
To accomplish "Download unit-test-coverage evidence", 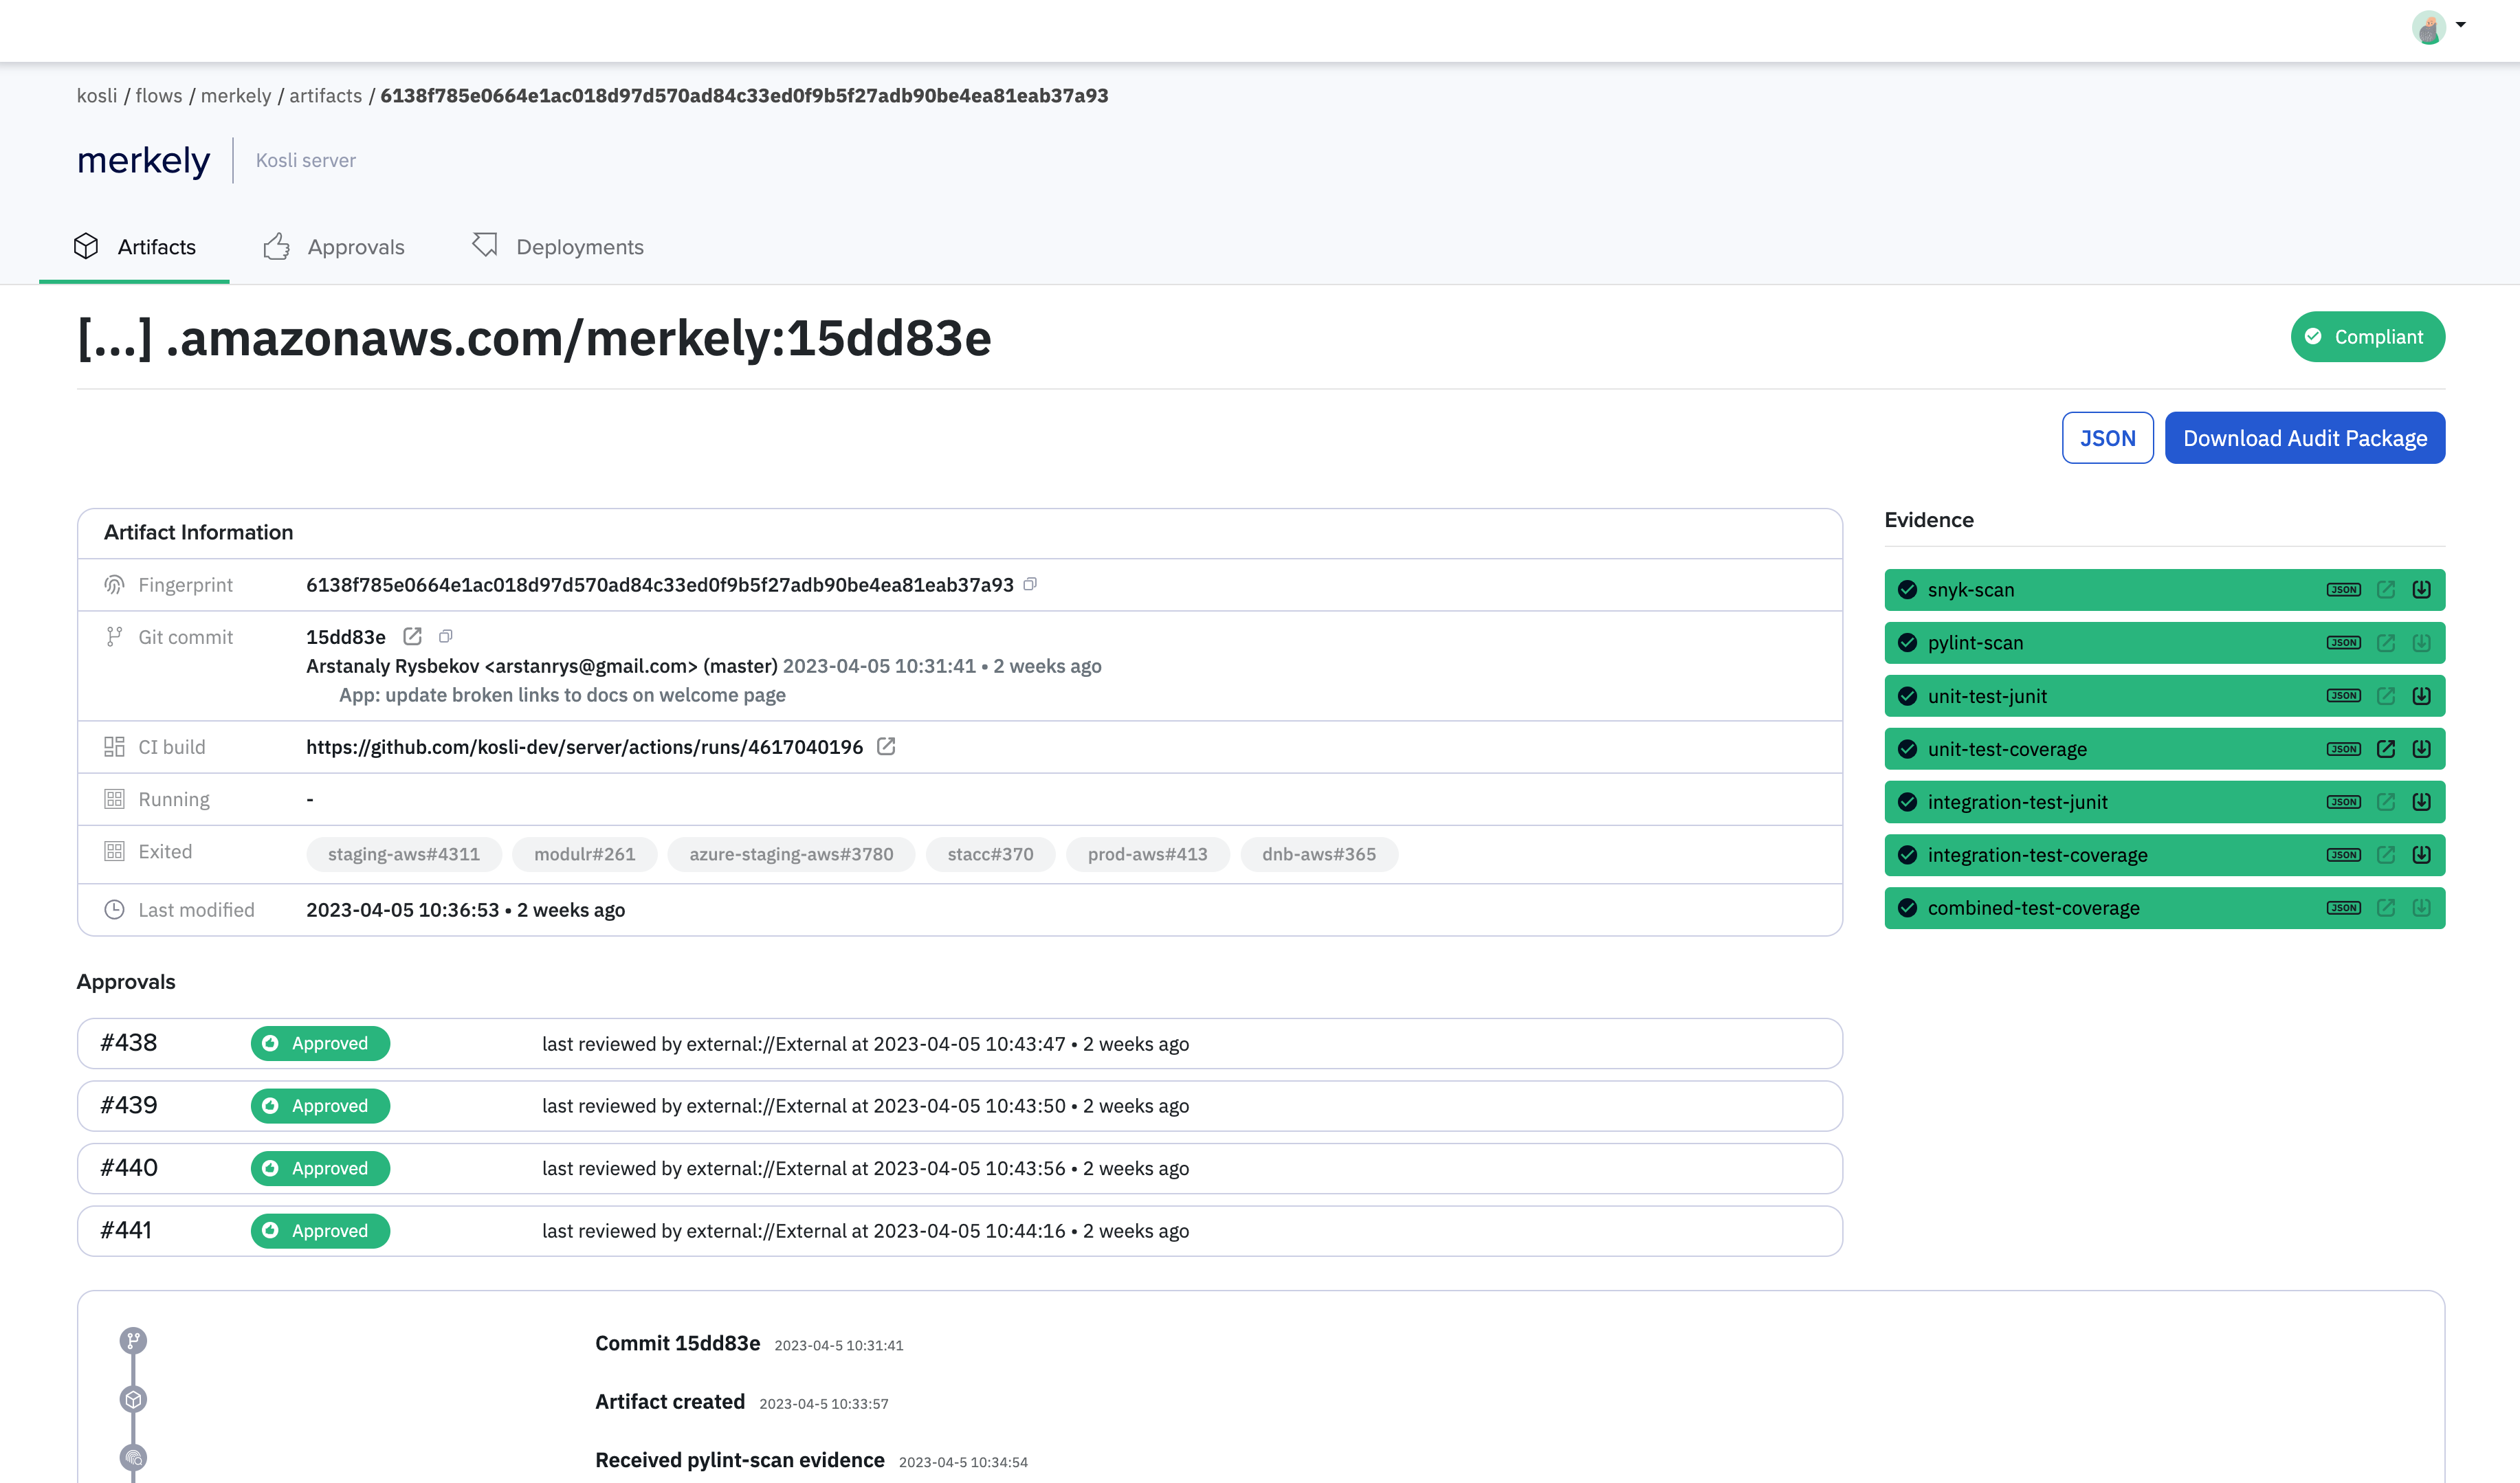I will (2421, 749).
